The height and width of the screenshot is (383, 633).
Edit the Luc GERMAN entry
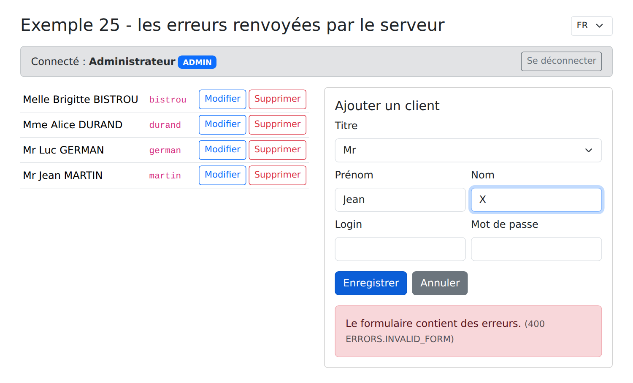tap(222, 150)
